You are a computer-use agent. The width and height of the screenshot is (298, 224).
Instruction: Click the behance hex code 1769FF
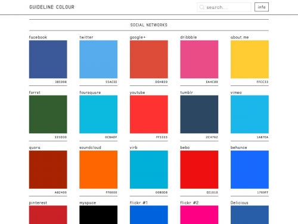(x=263, y=192)
